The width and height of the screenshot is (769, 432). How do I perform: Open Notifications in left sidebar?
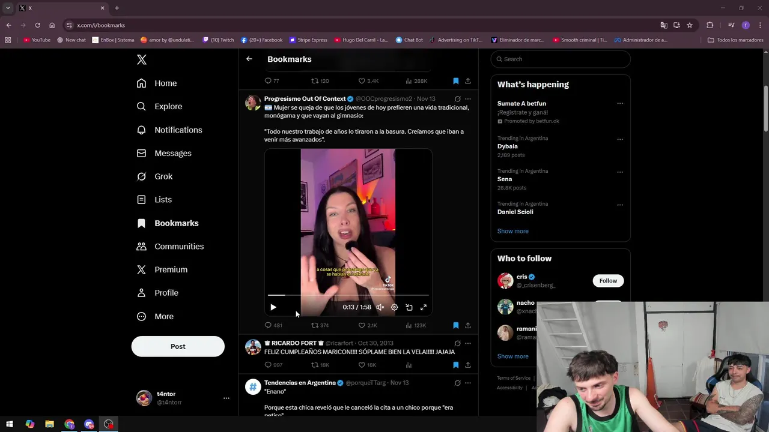[169, 130]
